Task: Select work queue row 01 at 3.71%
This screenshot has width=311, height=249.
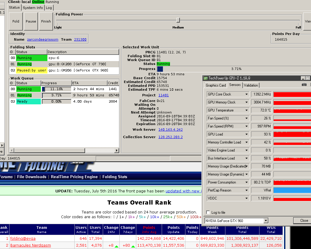Action: [x=64, y=95]
